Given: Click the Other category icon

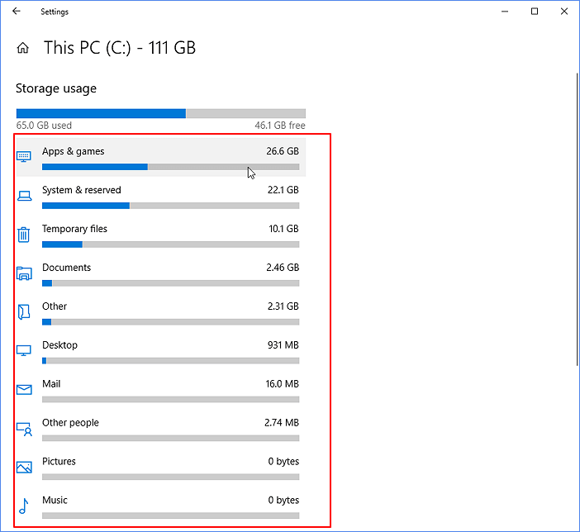Looking at the screenshot, I should 24,312.
